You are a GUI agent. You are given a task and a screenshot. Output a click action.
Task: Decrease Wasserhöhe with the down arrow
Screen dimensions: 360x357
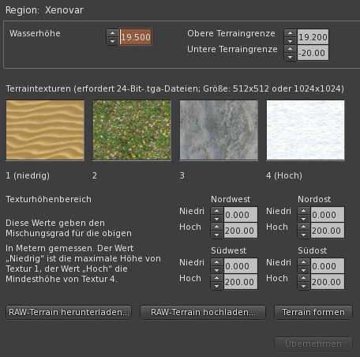pyautogui.click(x=112, y=41)
